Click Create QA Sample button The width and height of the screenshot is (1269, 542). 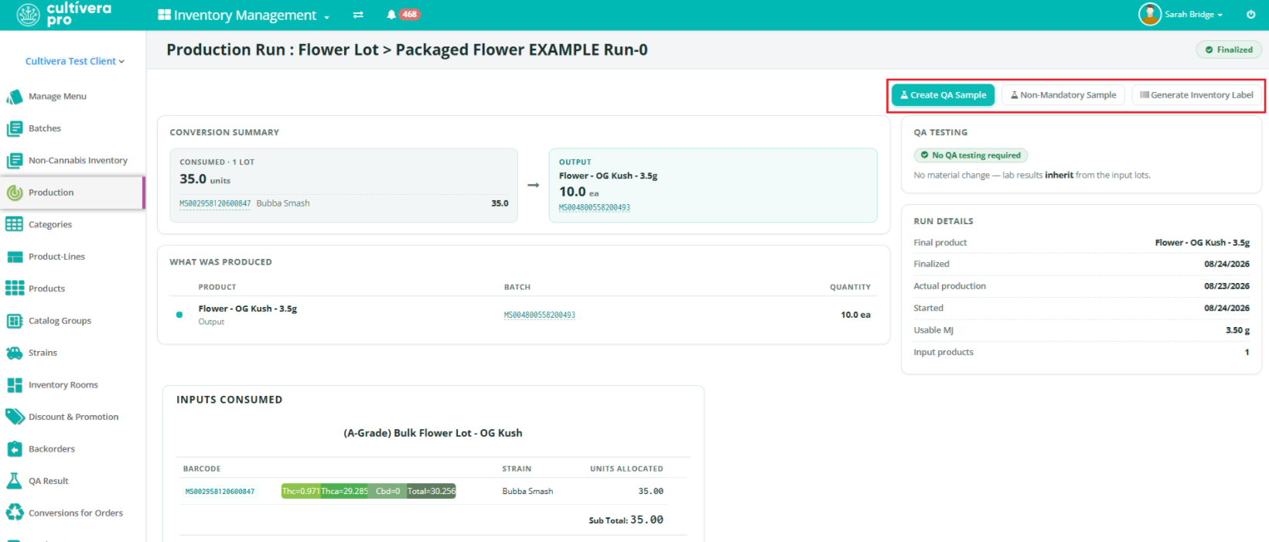tap(943, 95)
